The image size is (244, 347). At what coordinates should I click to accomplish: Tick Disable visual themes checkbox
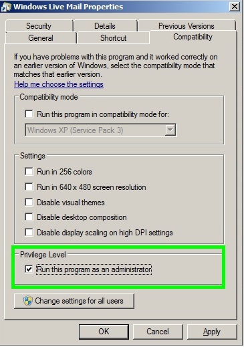point(29,202)
